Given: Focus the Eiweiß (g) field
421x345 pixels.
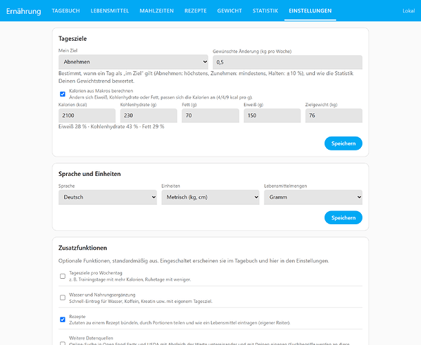Looking at the screenshot, I should pyautogui.click(x=272, y=115).
